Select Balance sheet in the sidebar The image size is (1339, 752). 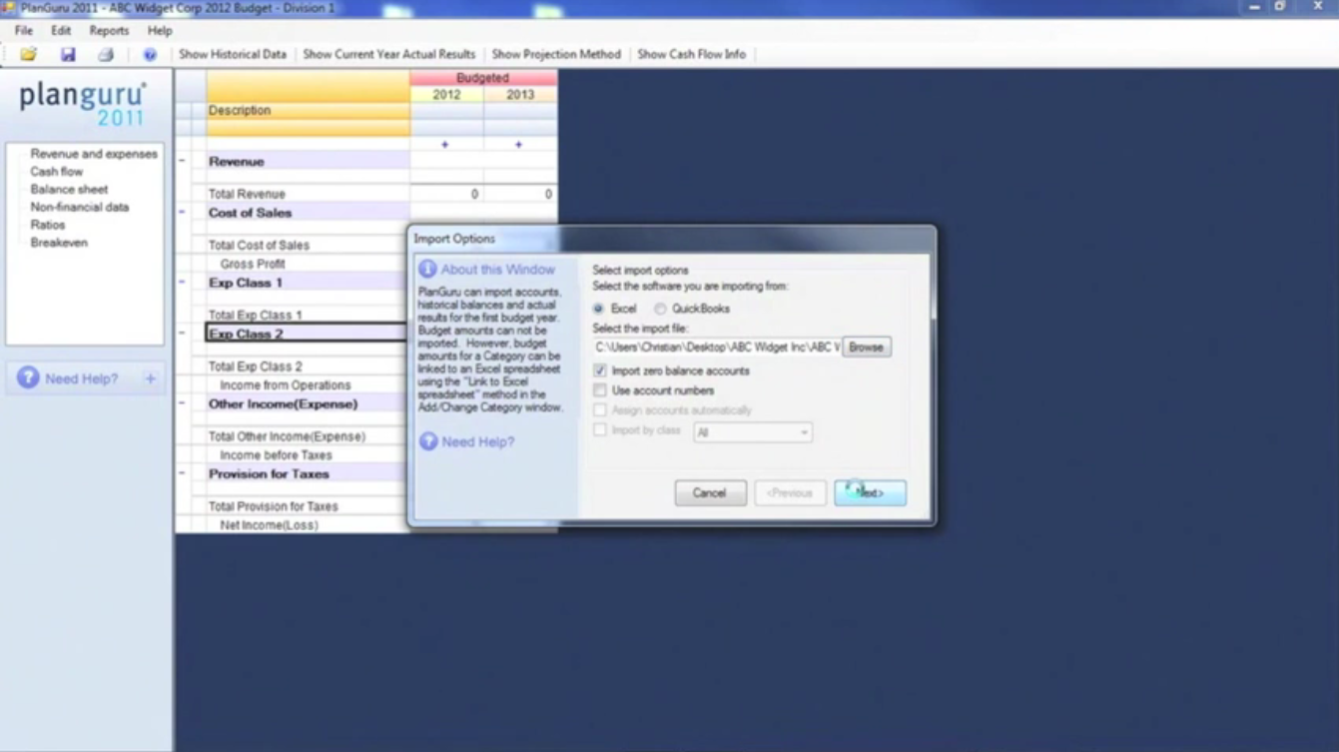[x=69, y=189]
